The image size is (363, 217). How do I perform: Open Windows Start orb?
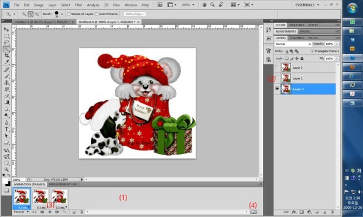coord(352,8)
